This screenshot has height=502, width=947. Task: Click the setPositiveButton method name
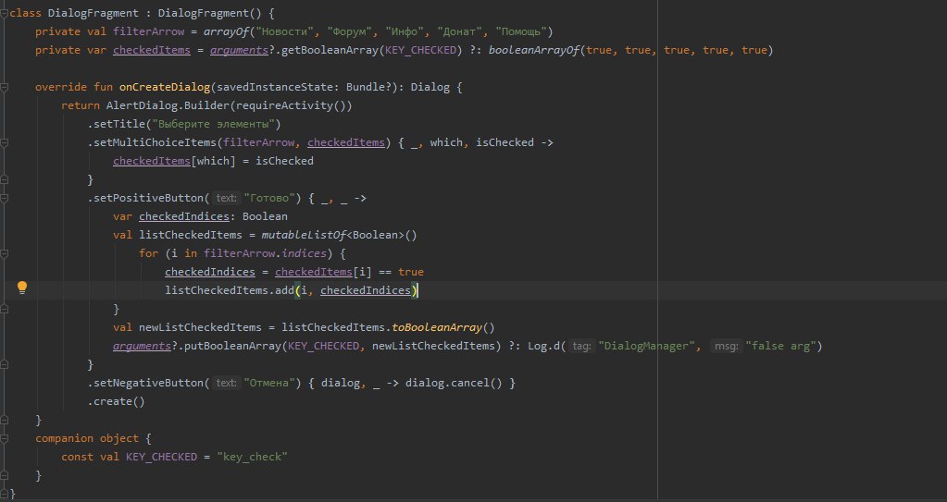pyautogui.click(x=148, y=198)
